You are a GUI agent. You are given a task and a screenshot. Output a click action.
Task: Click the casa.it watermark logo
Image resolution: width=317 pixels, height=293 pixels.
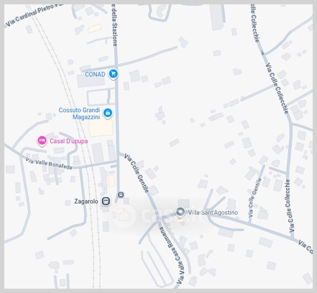point(158,216)
